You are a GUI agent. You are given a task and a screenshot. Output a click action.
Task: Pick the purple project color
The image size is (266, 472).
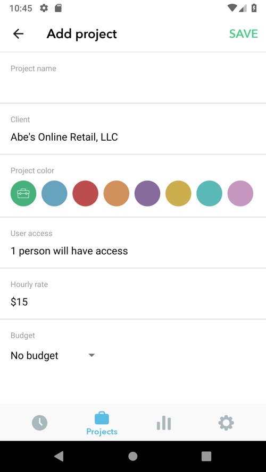[147, 193]
